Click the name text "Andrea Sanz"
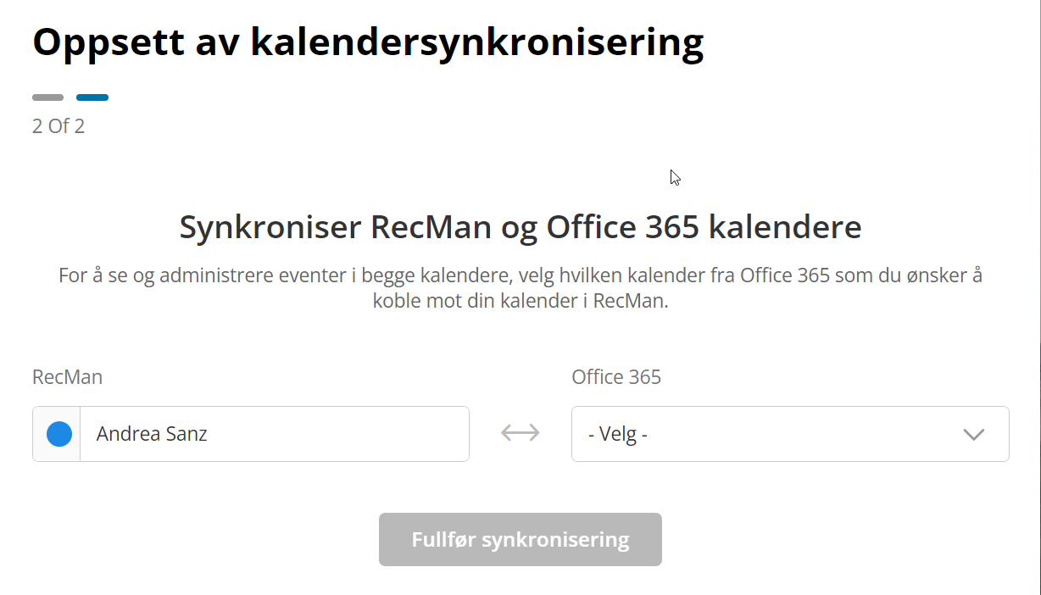Image resolution: width=1041 pixels, height=595 pixels. (x=152, y=434)
